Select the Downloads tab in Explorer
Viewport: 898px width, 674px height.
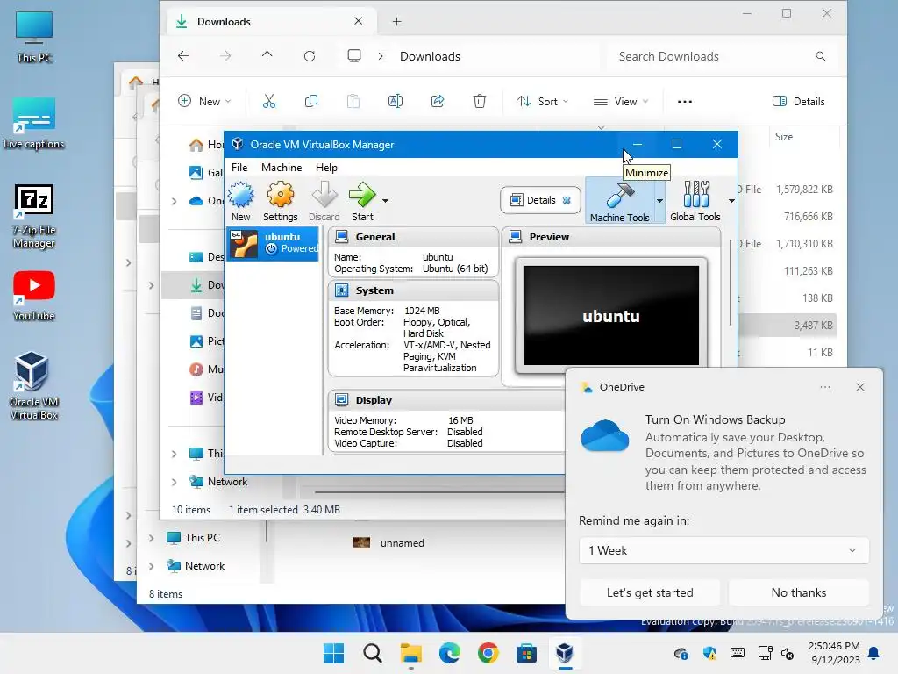pyautogui.click(x=272, y=22)
